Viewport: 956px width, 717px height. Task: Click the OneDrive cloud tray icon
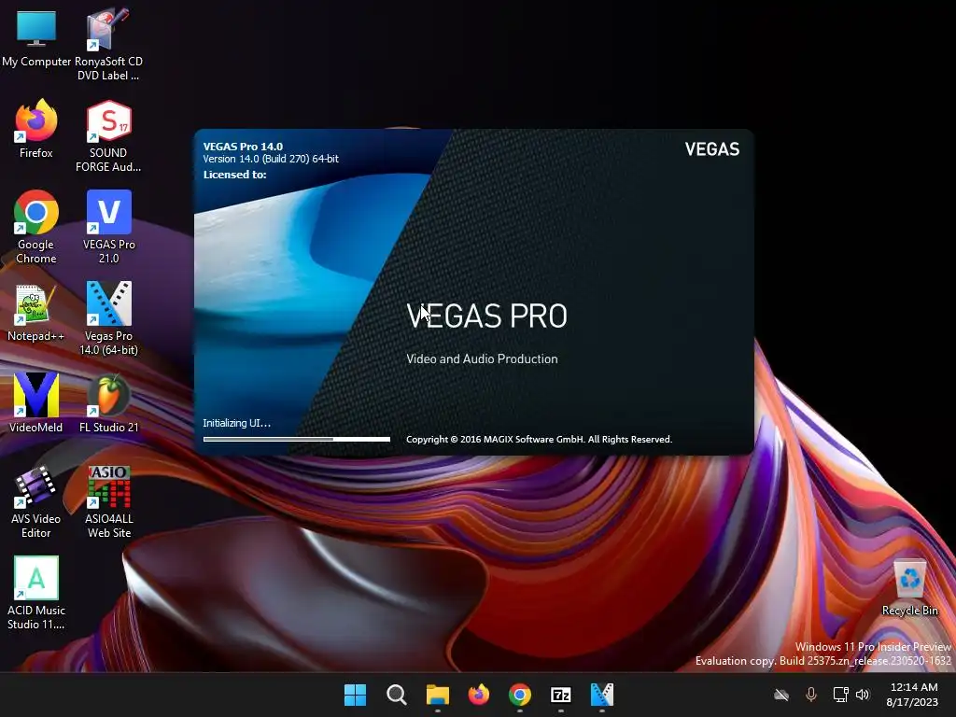click(781, 695)
